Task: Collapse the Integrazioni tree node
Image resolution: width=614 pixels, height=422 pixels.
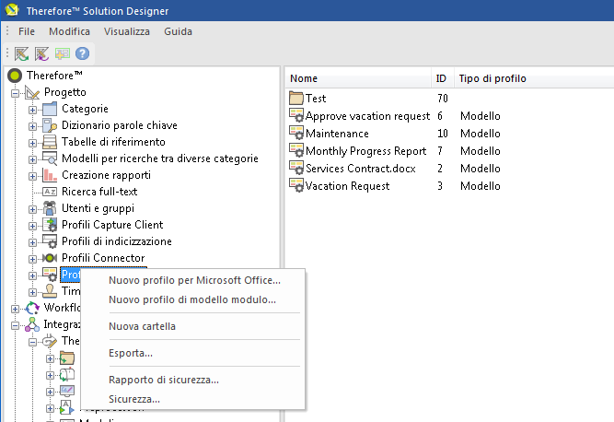Action: [15, 325]
